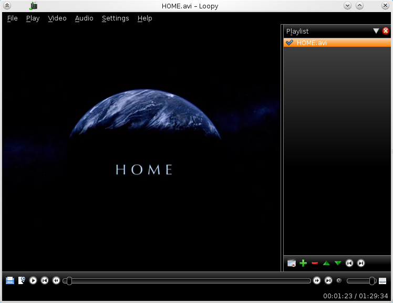The image size is (393, 303).
Task: Close the Loopy window
Action: tap(385, 6)
